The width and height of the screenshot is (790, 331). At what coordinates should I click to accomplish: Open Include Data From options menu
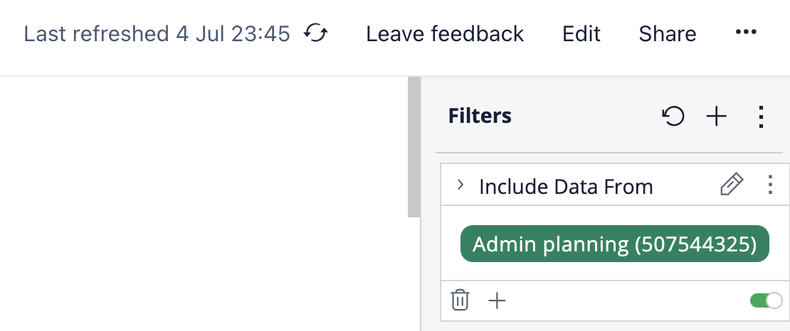tap(769, 186)
